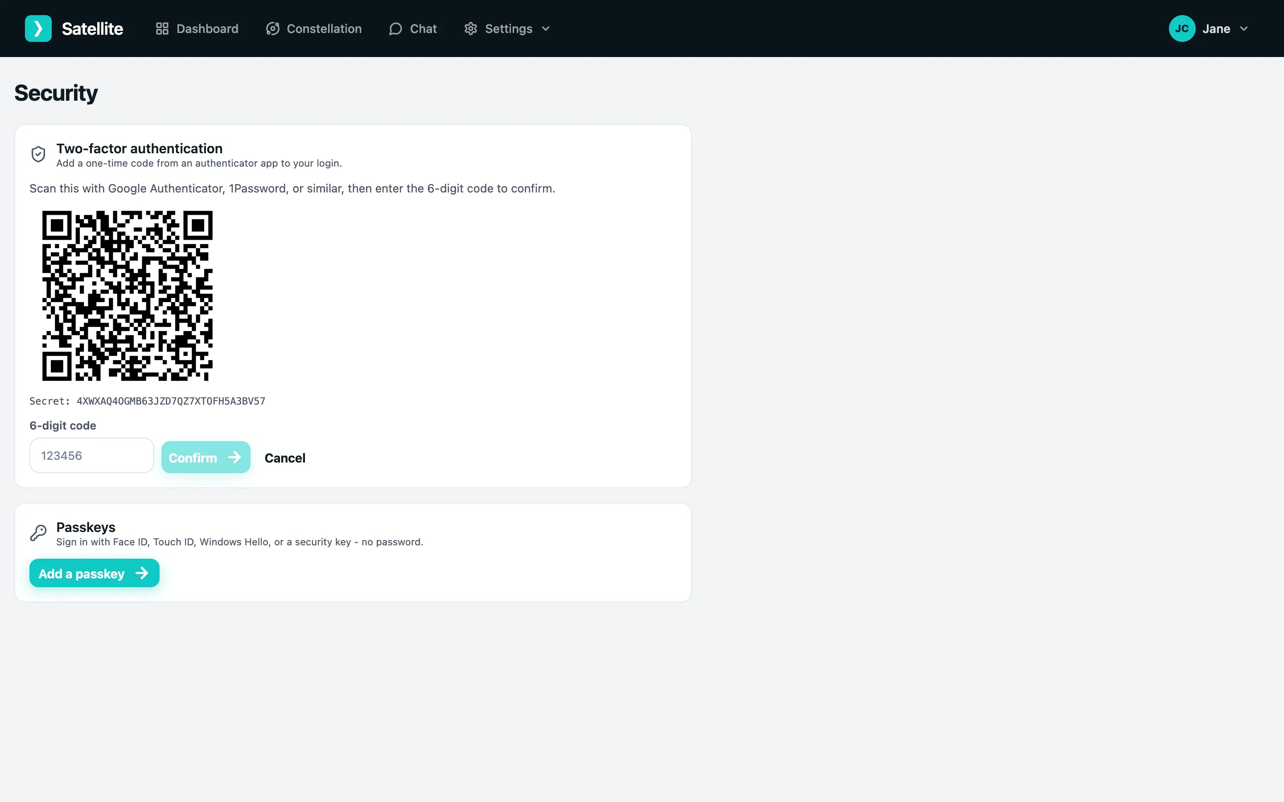Click the Scan this with Google Authenticator text
Image resolution: width=1284 pixels, height=802 pixels.
pos(292,189)
